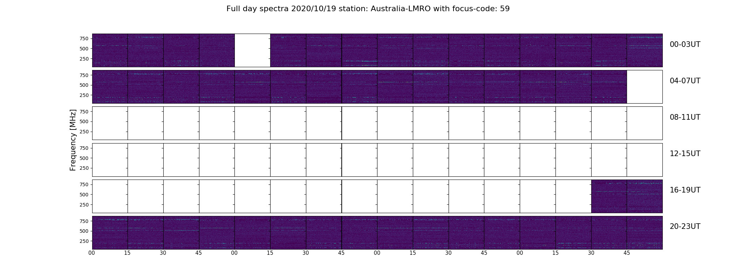736x280 pixels.
Task: Click the 04-07UT row label
Action: pyautogui.click(x=685, y=81)
